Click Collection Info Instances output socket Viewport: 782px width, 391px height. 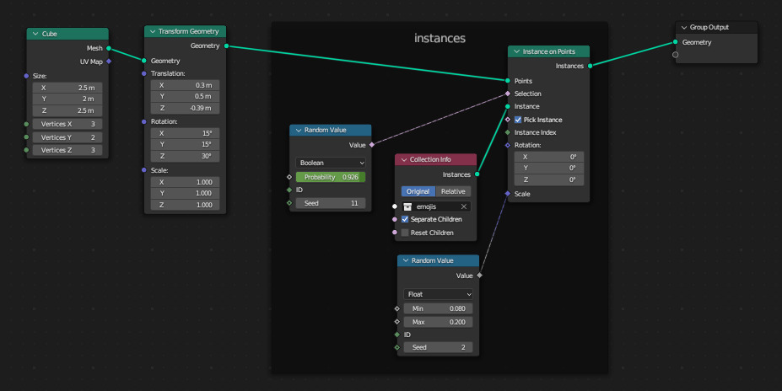click(477, 174)
